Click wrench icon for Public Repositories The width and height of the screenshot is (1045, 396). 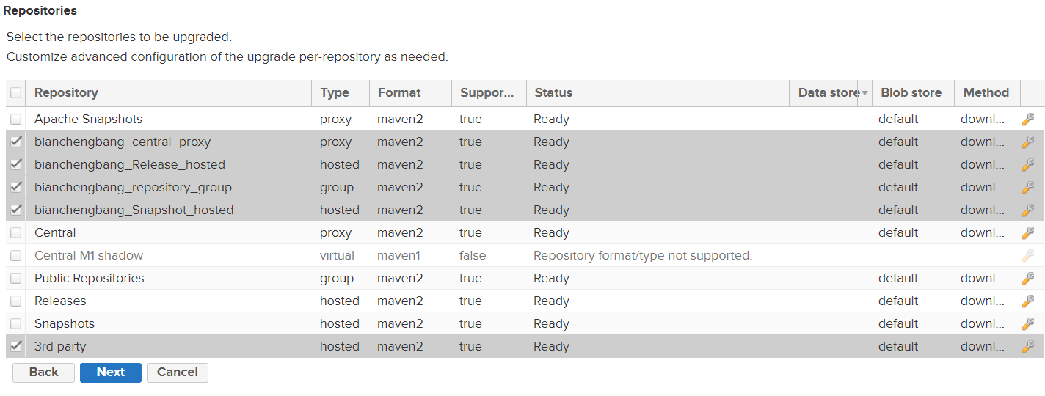click(1028, 278)
